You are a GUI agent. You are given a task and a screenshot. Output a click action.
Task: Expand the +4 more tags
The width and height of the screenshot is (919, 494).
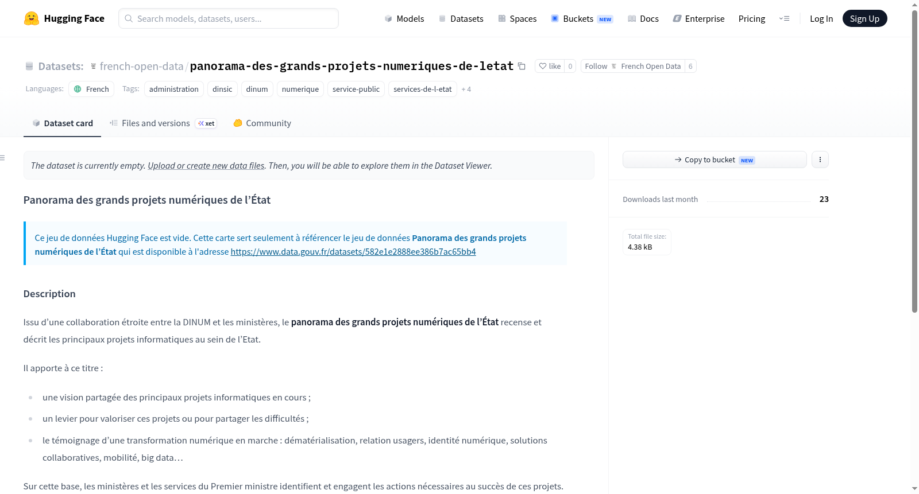(x=466, y=89)
